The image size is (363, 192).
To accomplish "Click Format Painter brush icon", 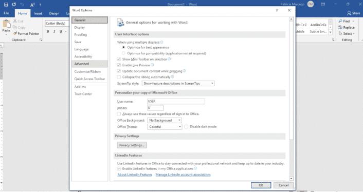I will (15, 33).
